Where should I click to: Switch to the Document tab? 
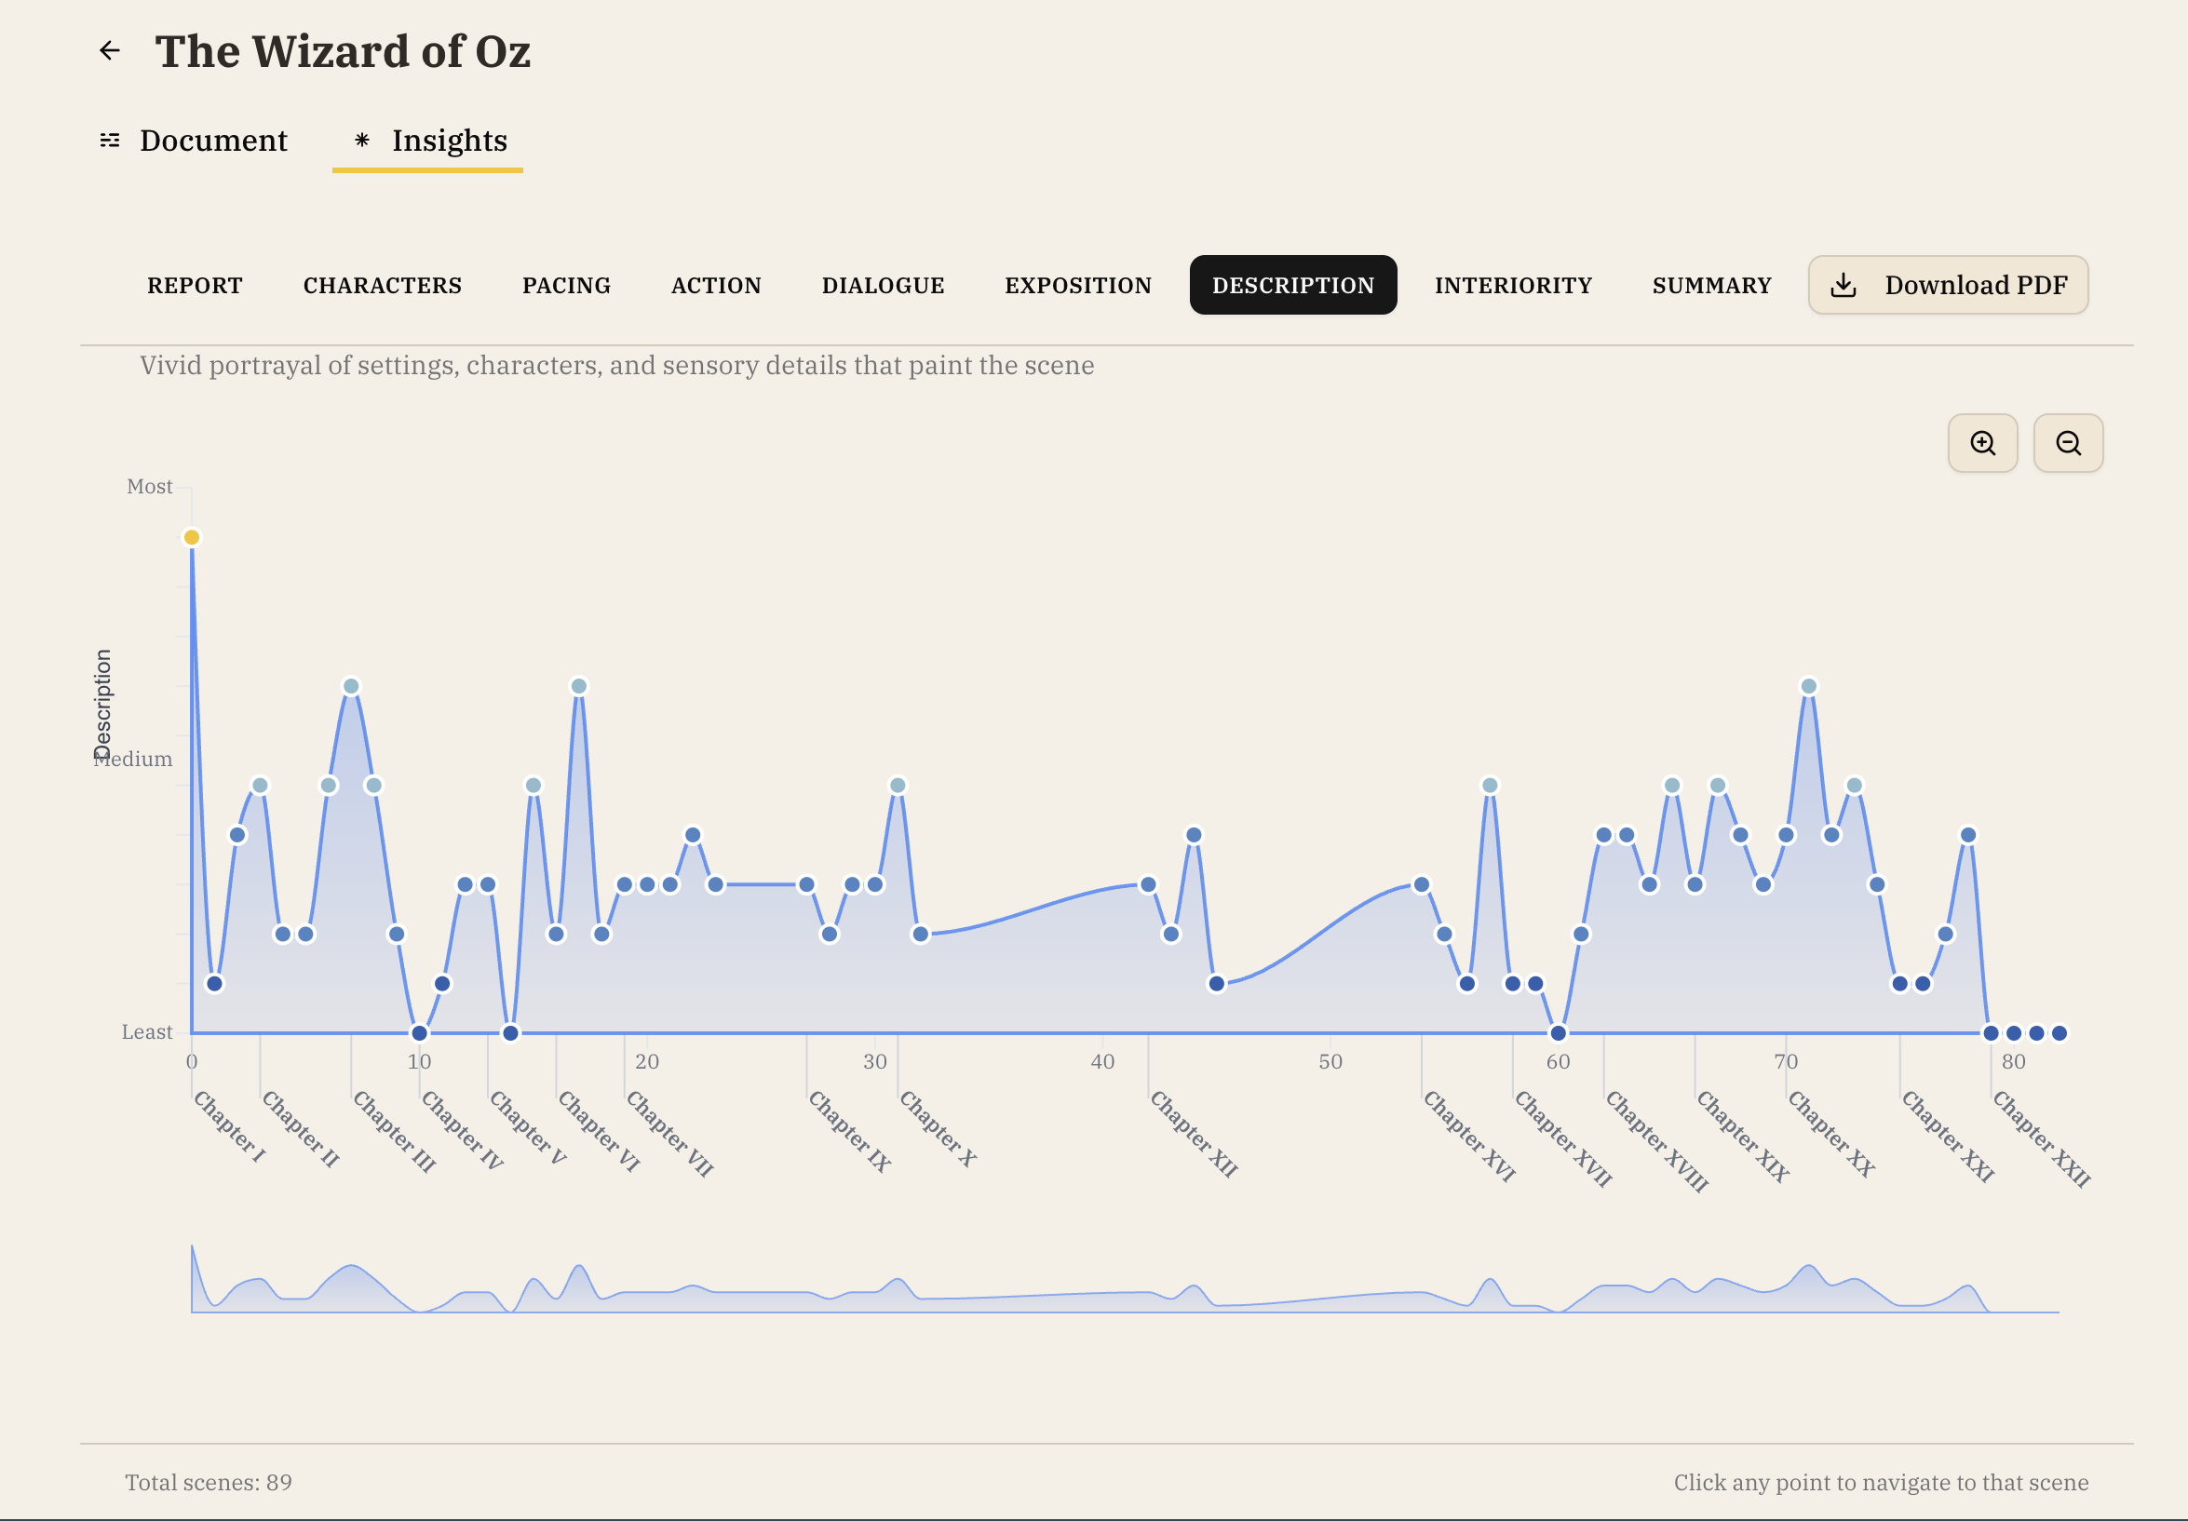click(212, 140)
